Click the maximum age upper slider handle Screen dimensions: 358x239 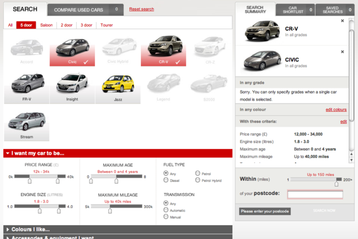(x=116, y=181)
